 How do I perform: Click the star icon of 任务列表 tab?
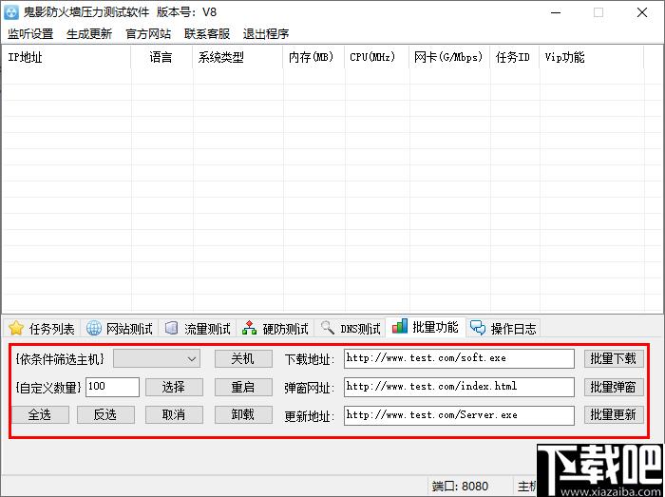click(16, 328)
